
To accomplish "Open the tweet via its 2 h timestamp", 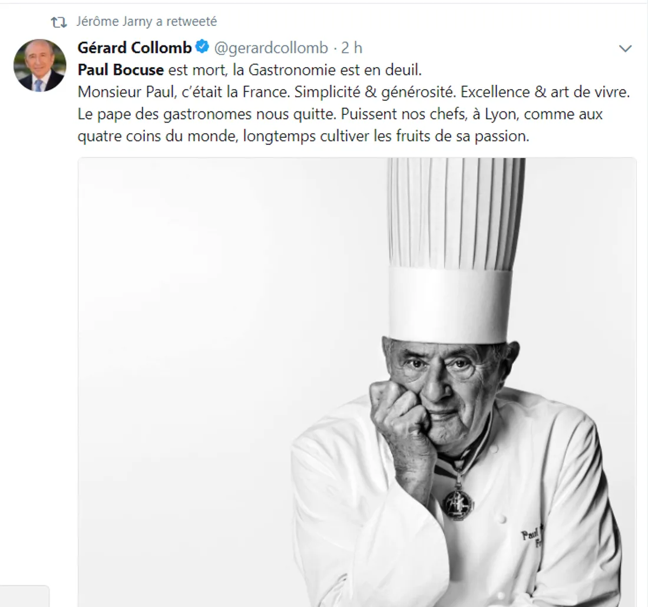I will pos(352,48).
